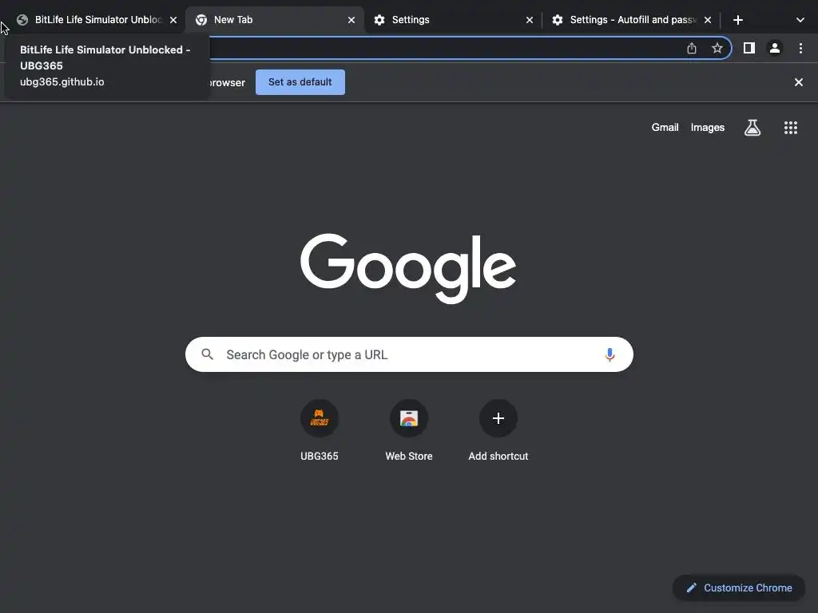The width and height of the screenshot is (818, 613).
Task: Click Set as default button
Action: tap(300, 82)
